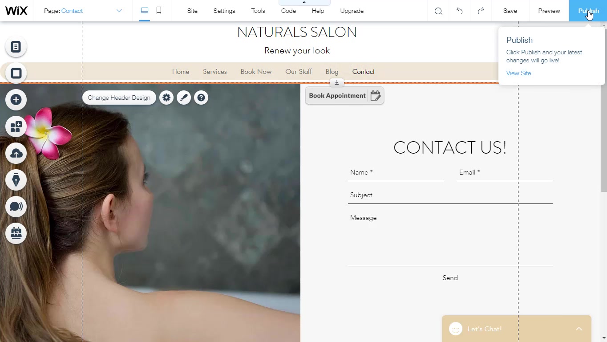607x342 pixels.
Task: Switch to desktop editor view
Action: [145, 11]
